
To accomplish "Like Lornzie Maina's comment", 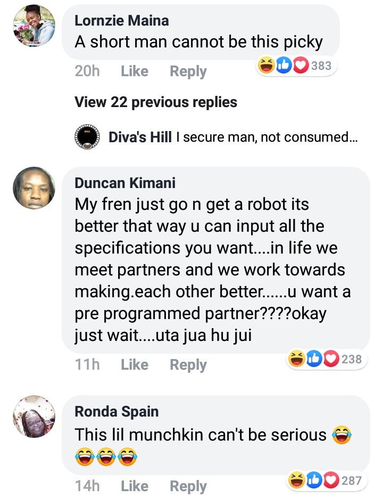I will pos(135,71).
